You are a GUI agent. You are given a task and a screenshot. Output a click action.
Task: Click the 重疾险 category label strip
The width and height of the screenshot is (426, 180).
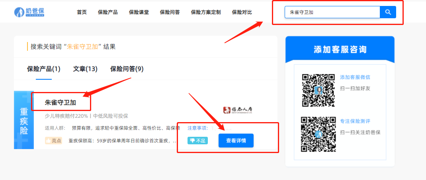coord(24,120)
